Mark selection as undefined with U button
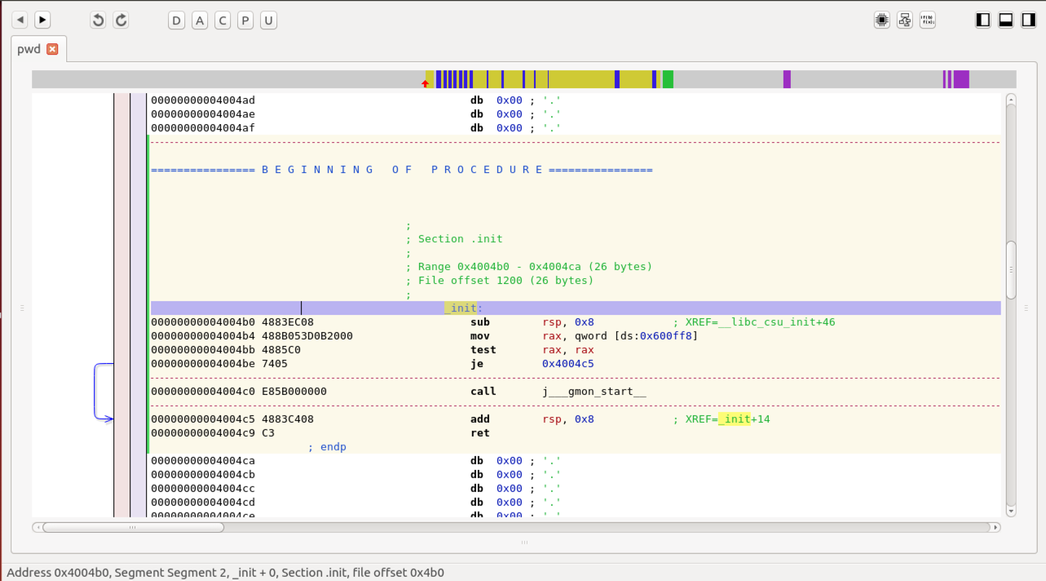This screenshot has width=1046, height=581. (x=268, y=20)
